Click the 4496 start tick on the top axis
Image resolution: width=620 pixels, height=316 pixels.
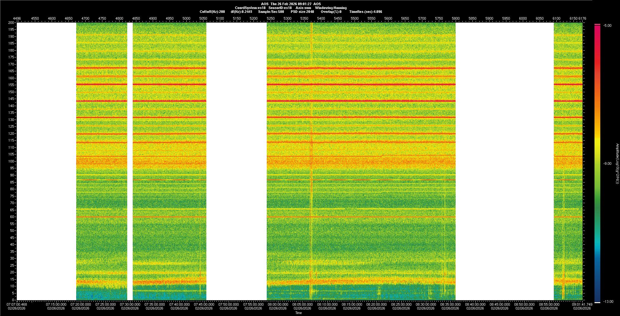point(17,18)
